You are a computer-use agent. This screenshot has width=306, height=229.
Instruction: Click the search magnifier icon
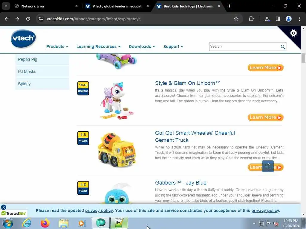(x=283, y=47)
